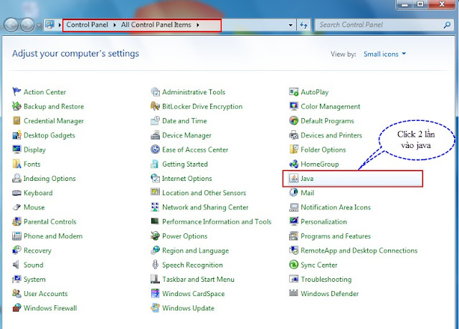Open the View by Small icons dropdown
Image resolution: width=459 pixels, height=329 pixels.
(384, 54)
